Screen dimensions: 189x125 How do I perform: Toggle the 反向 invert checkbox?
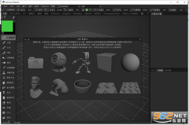[x=37, y=10]
